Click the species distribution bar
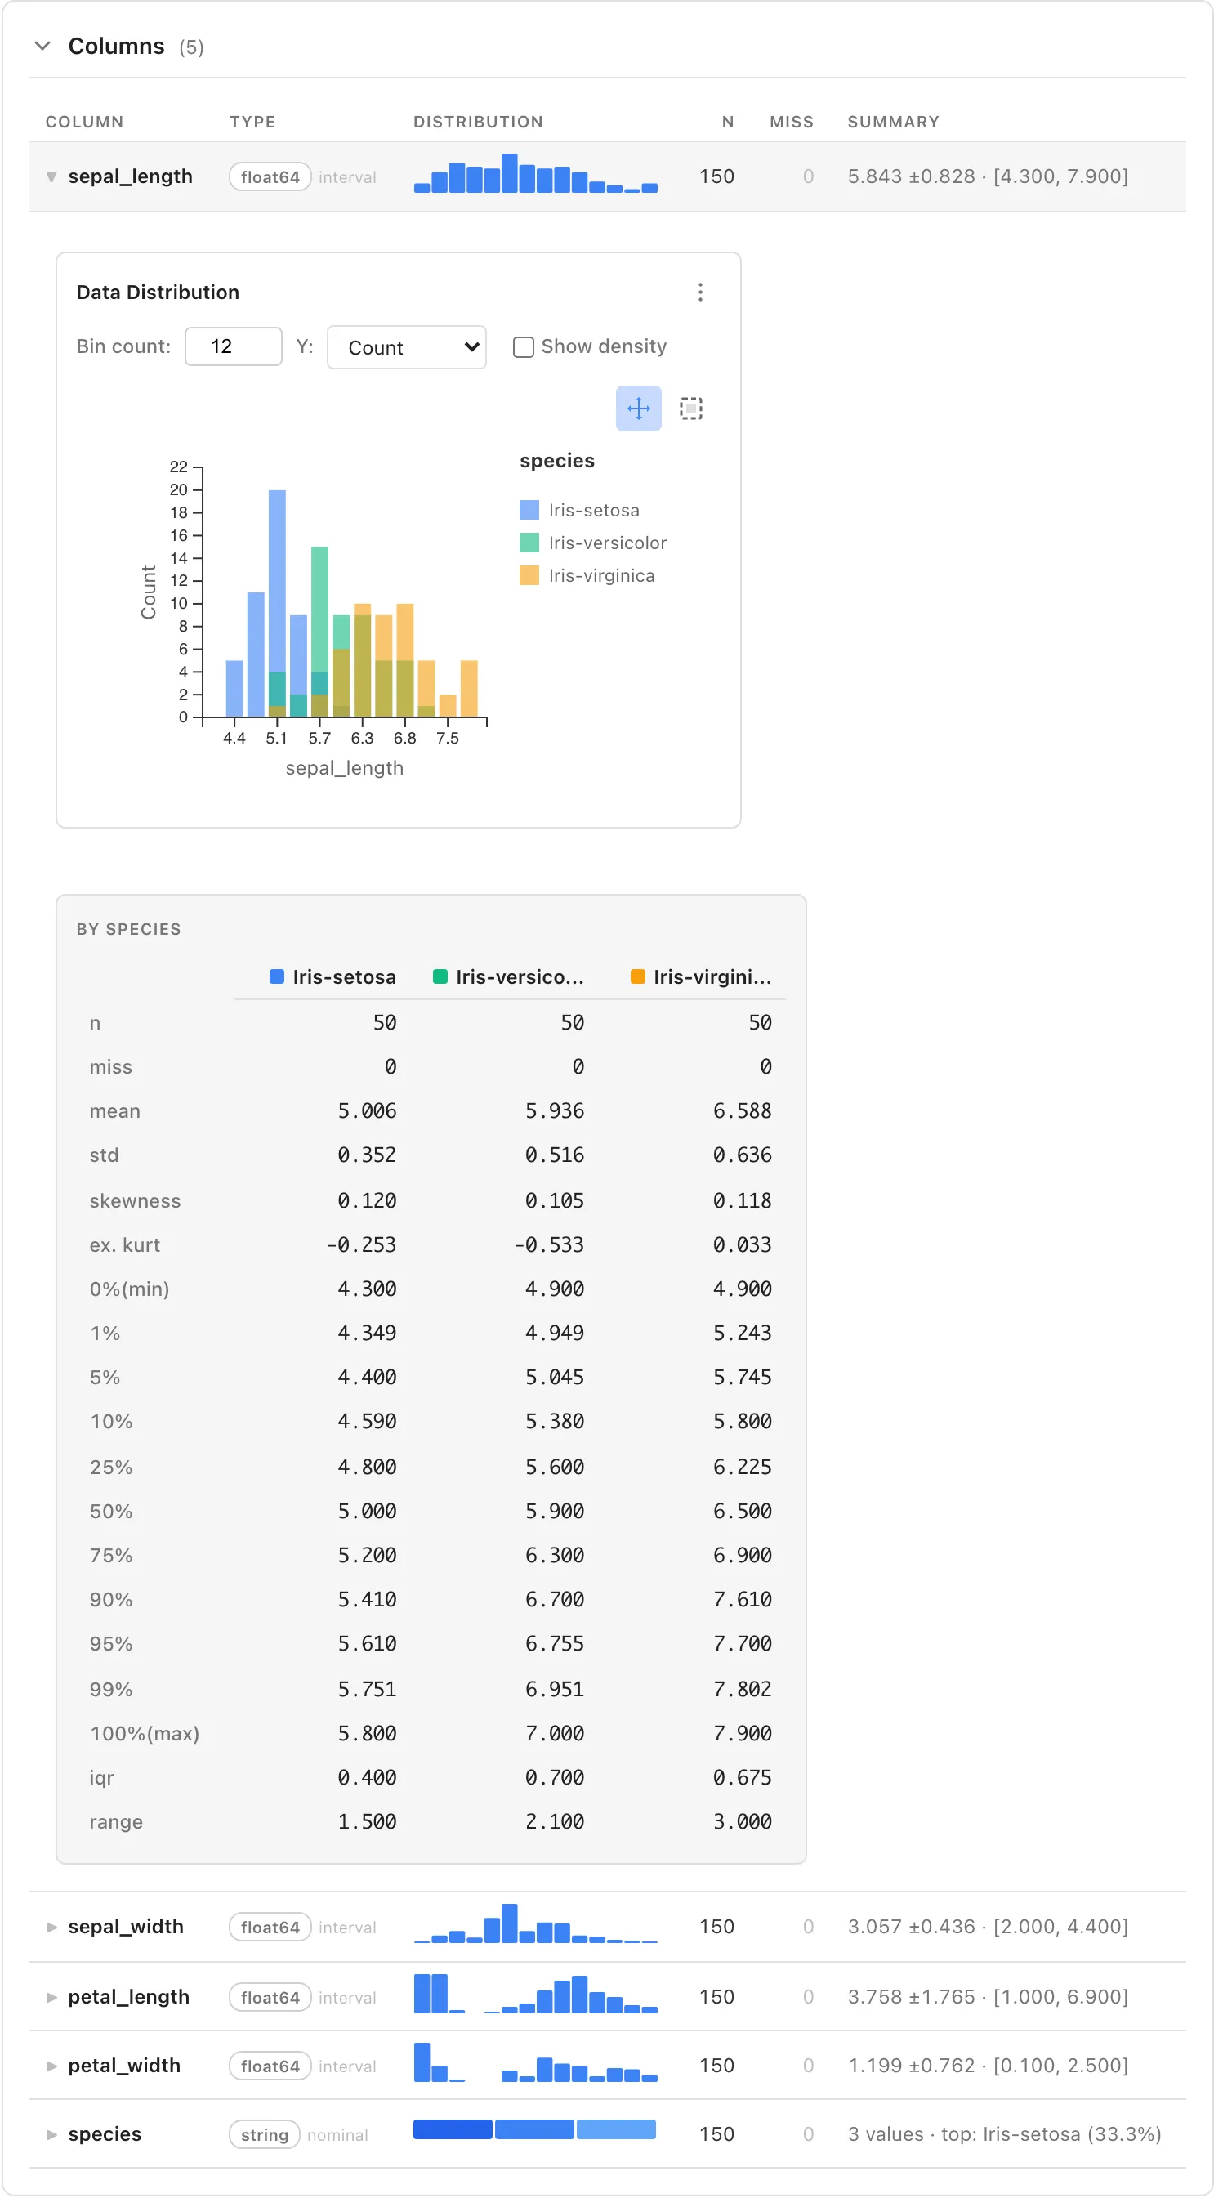1214x2198 pixels. click(535, 2129)
